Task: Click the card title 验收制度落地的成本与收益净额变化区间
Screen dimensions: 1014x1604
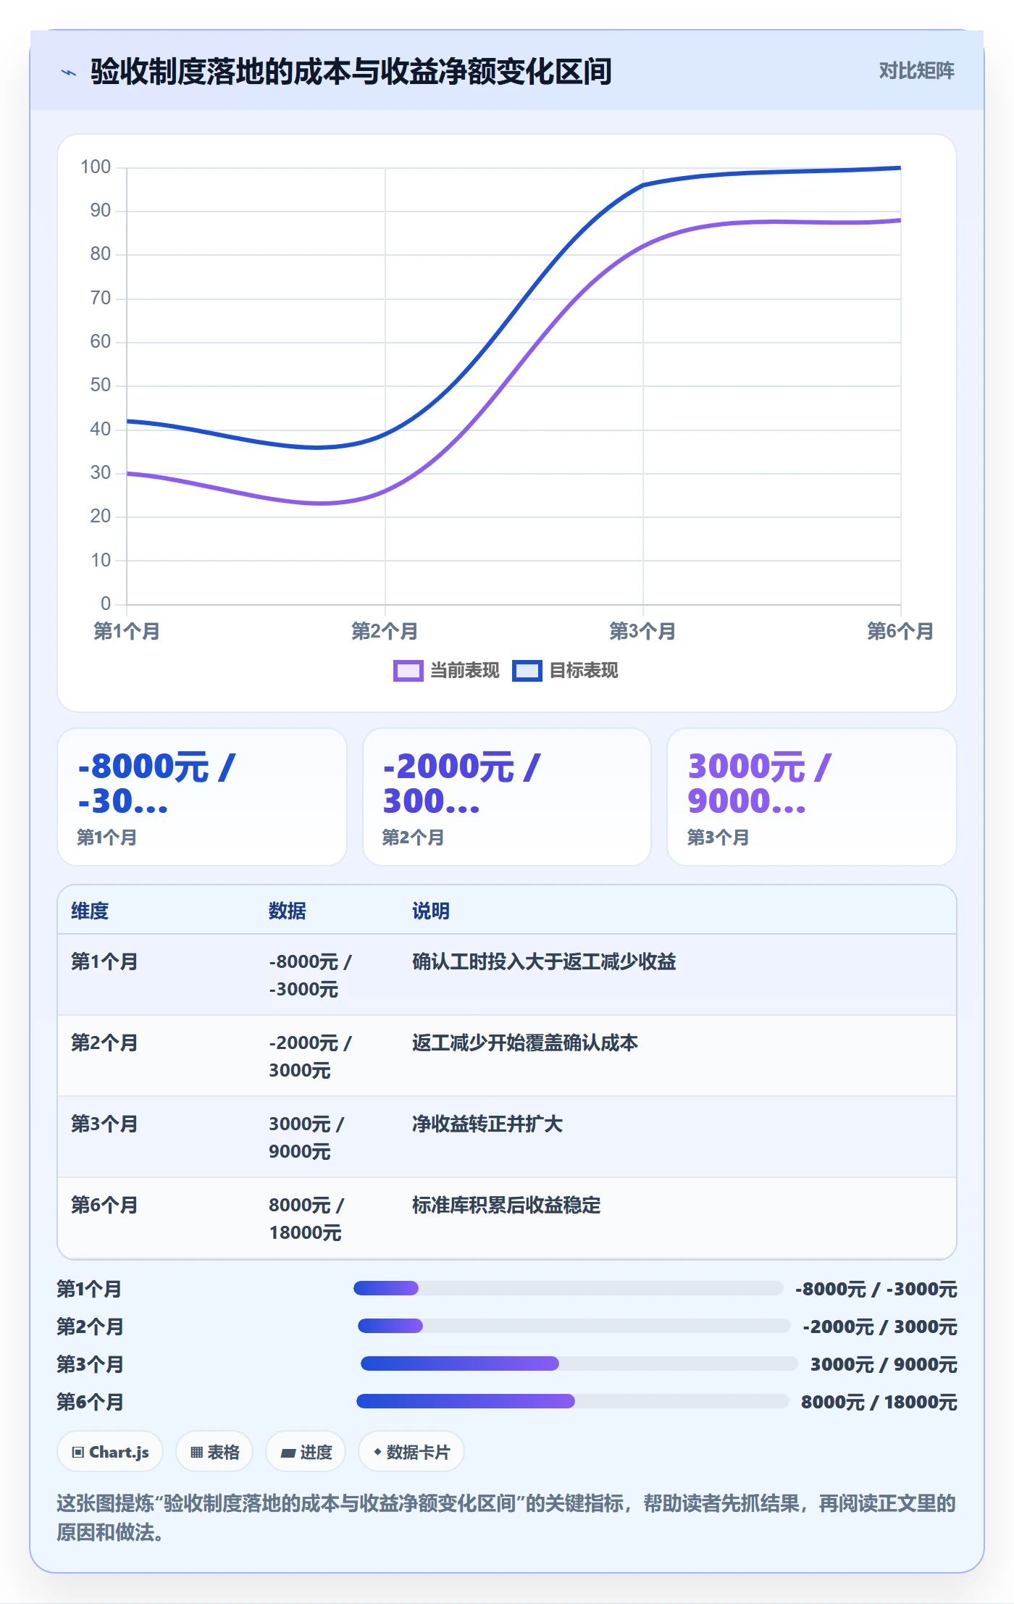Action: (x=351, y=72)
